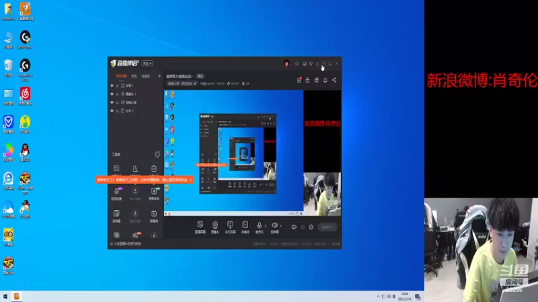Add a desktop screen capture source
This screenshot has height=302, width=538.
pos(200,228)
